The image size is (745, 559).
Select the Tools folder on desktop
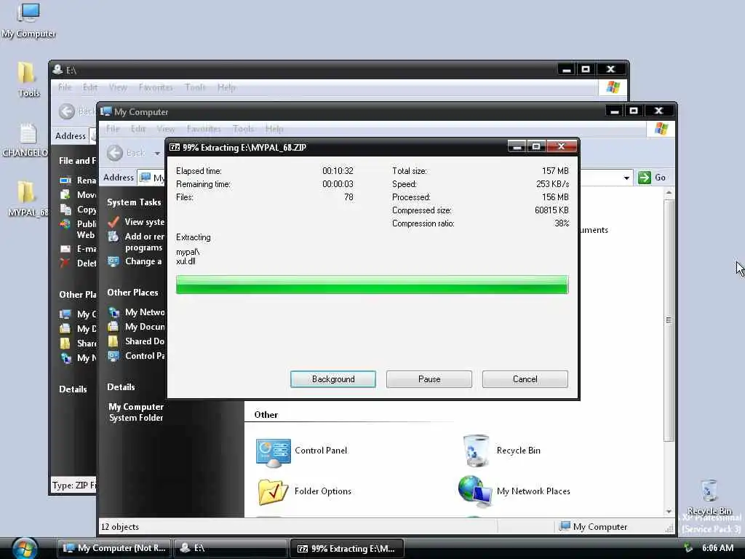coord(28,79)
